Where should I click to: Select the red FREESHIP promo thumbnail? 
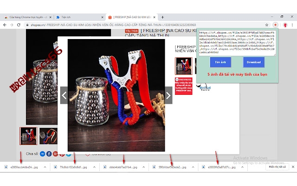pyautogui.click(x=184, y=86)
